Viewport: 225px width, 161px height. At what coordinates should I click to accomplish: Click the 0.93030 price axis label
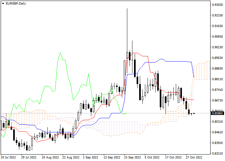(218, 5)
